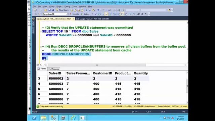Open the New Project icon dropdown arrow
The width and height of the screenshot is (215, 121).
point(38,10)
